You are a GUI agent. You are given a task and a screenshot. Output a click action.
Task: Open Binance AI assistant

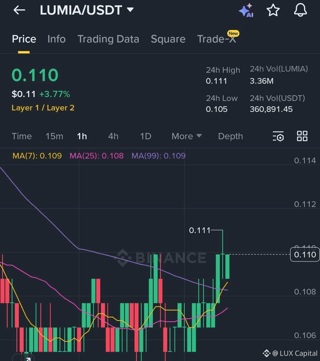click(247, 10)
